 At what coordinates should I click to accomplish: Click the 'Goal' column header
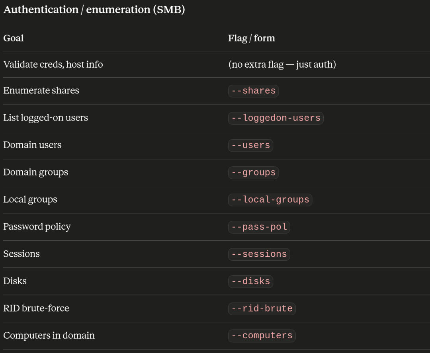point(14,38)
